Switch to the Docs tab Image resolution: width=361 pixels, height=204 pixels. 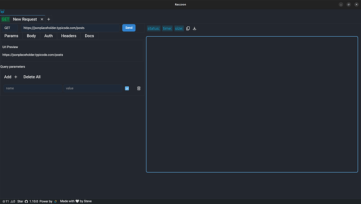89,36
